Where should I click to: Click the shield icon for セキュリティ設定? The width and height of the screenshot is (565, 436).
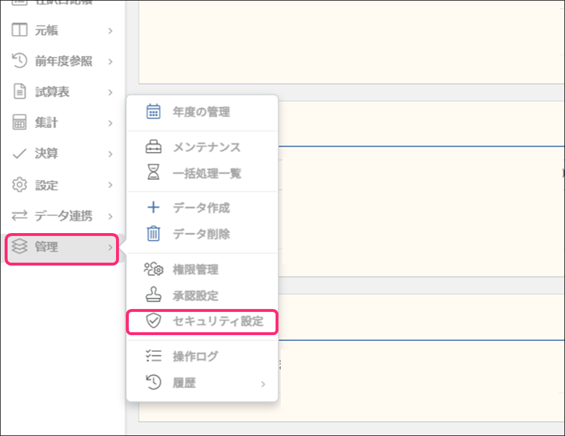click(153, 321)
